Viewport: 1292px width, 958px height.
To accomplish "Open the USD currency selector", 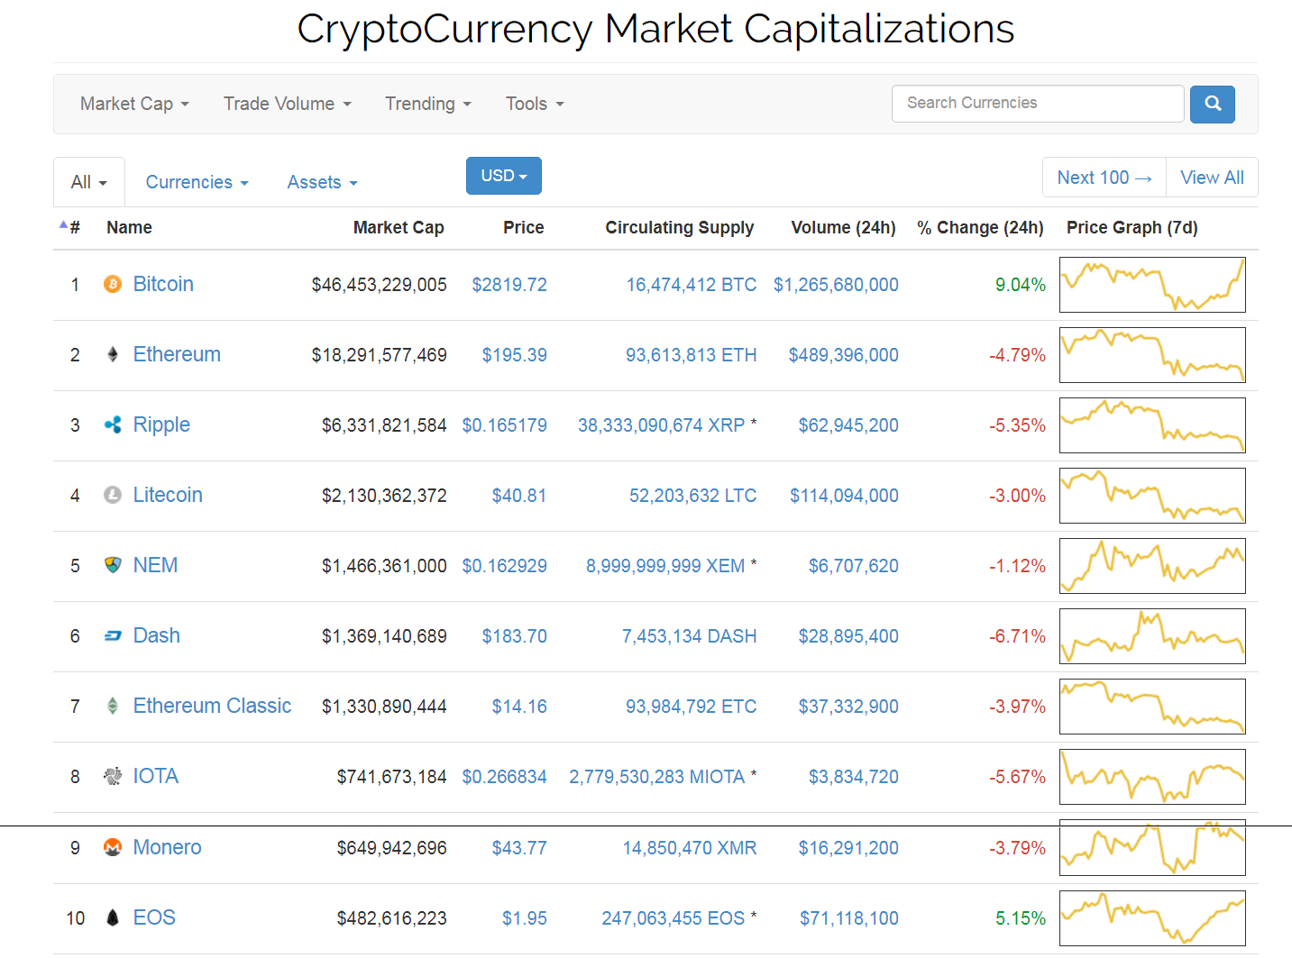I will pyautogui.click(x=504, y=176).
